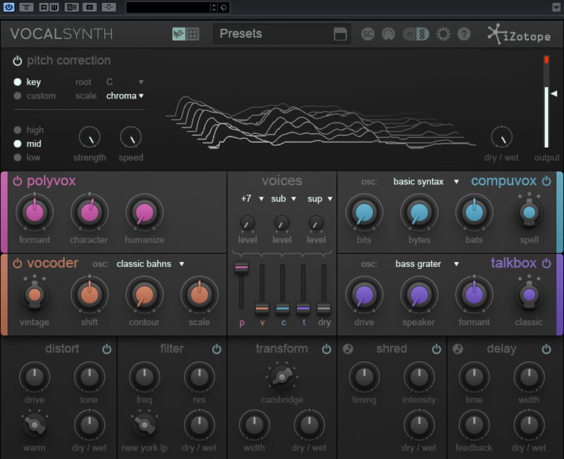Click the shred intensity knob

click(x=419, y=377)
